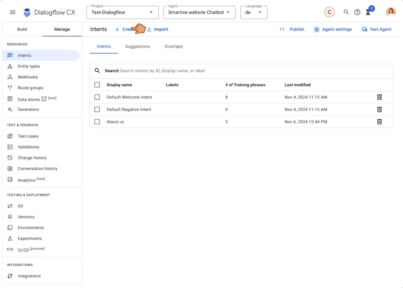The height and width of the screenshot is (288, 403).
Task: Click the Labels column header
Action: pyautogui.click(x=172, y=85)
